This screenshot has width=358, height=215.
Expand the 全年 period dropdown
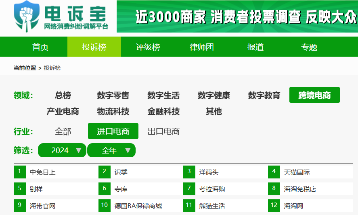pyautogui.click(x=111, y=150)
